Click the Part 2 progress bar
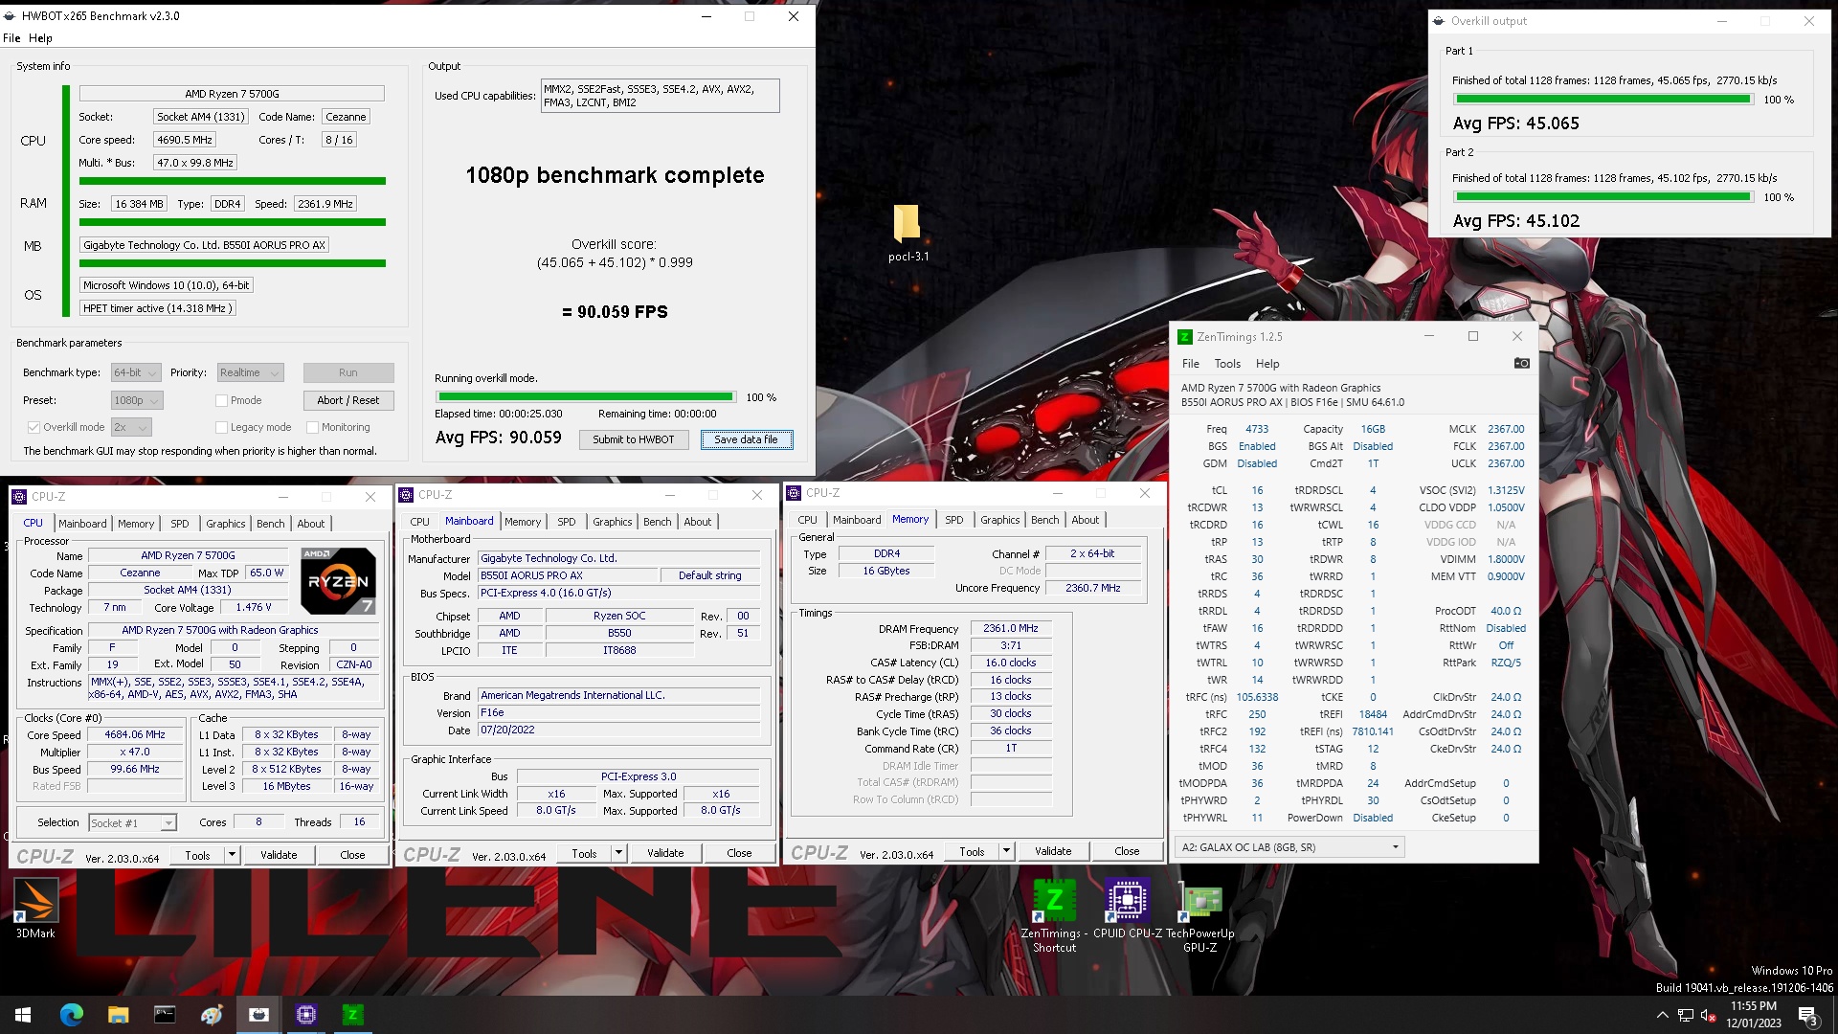The image size is (1838, 1034). tap(1603, 197)
